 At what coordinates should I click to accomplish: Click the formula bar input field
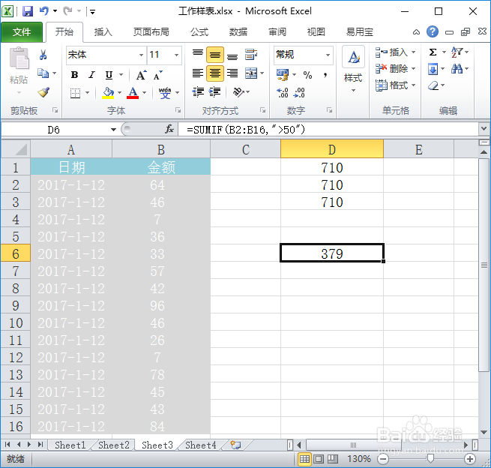tap(328, 129)
